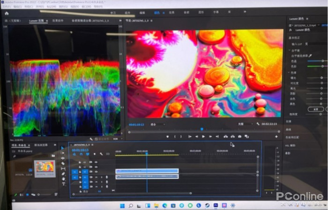The width and height of the screenshot is (328, 210).
Task: Click the Home icon at top left
Action: (7, 13)
